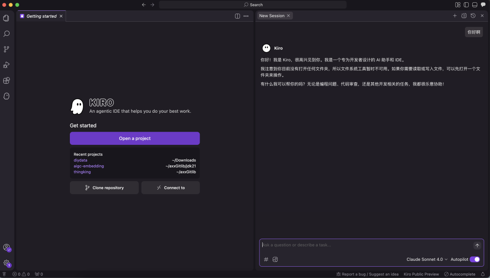Open errors and warnings status item
Screen dimensions: 490x278
(21, 274)
